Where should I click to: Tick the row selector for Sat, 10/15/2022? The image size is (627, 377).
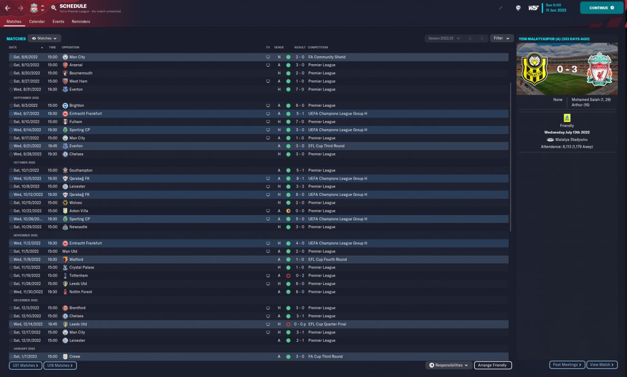11,203
